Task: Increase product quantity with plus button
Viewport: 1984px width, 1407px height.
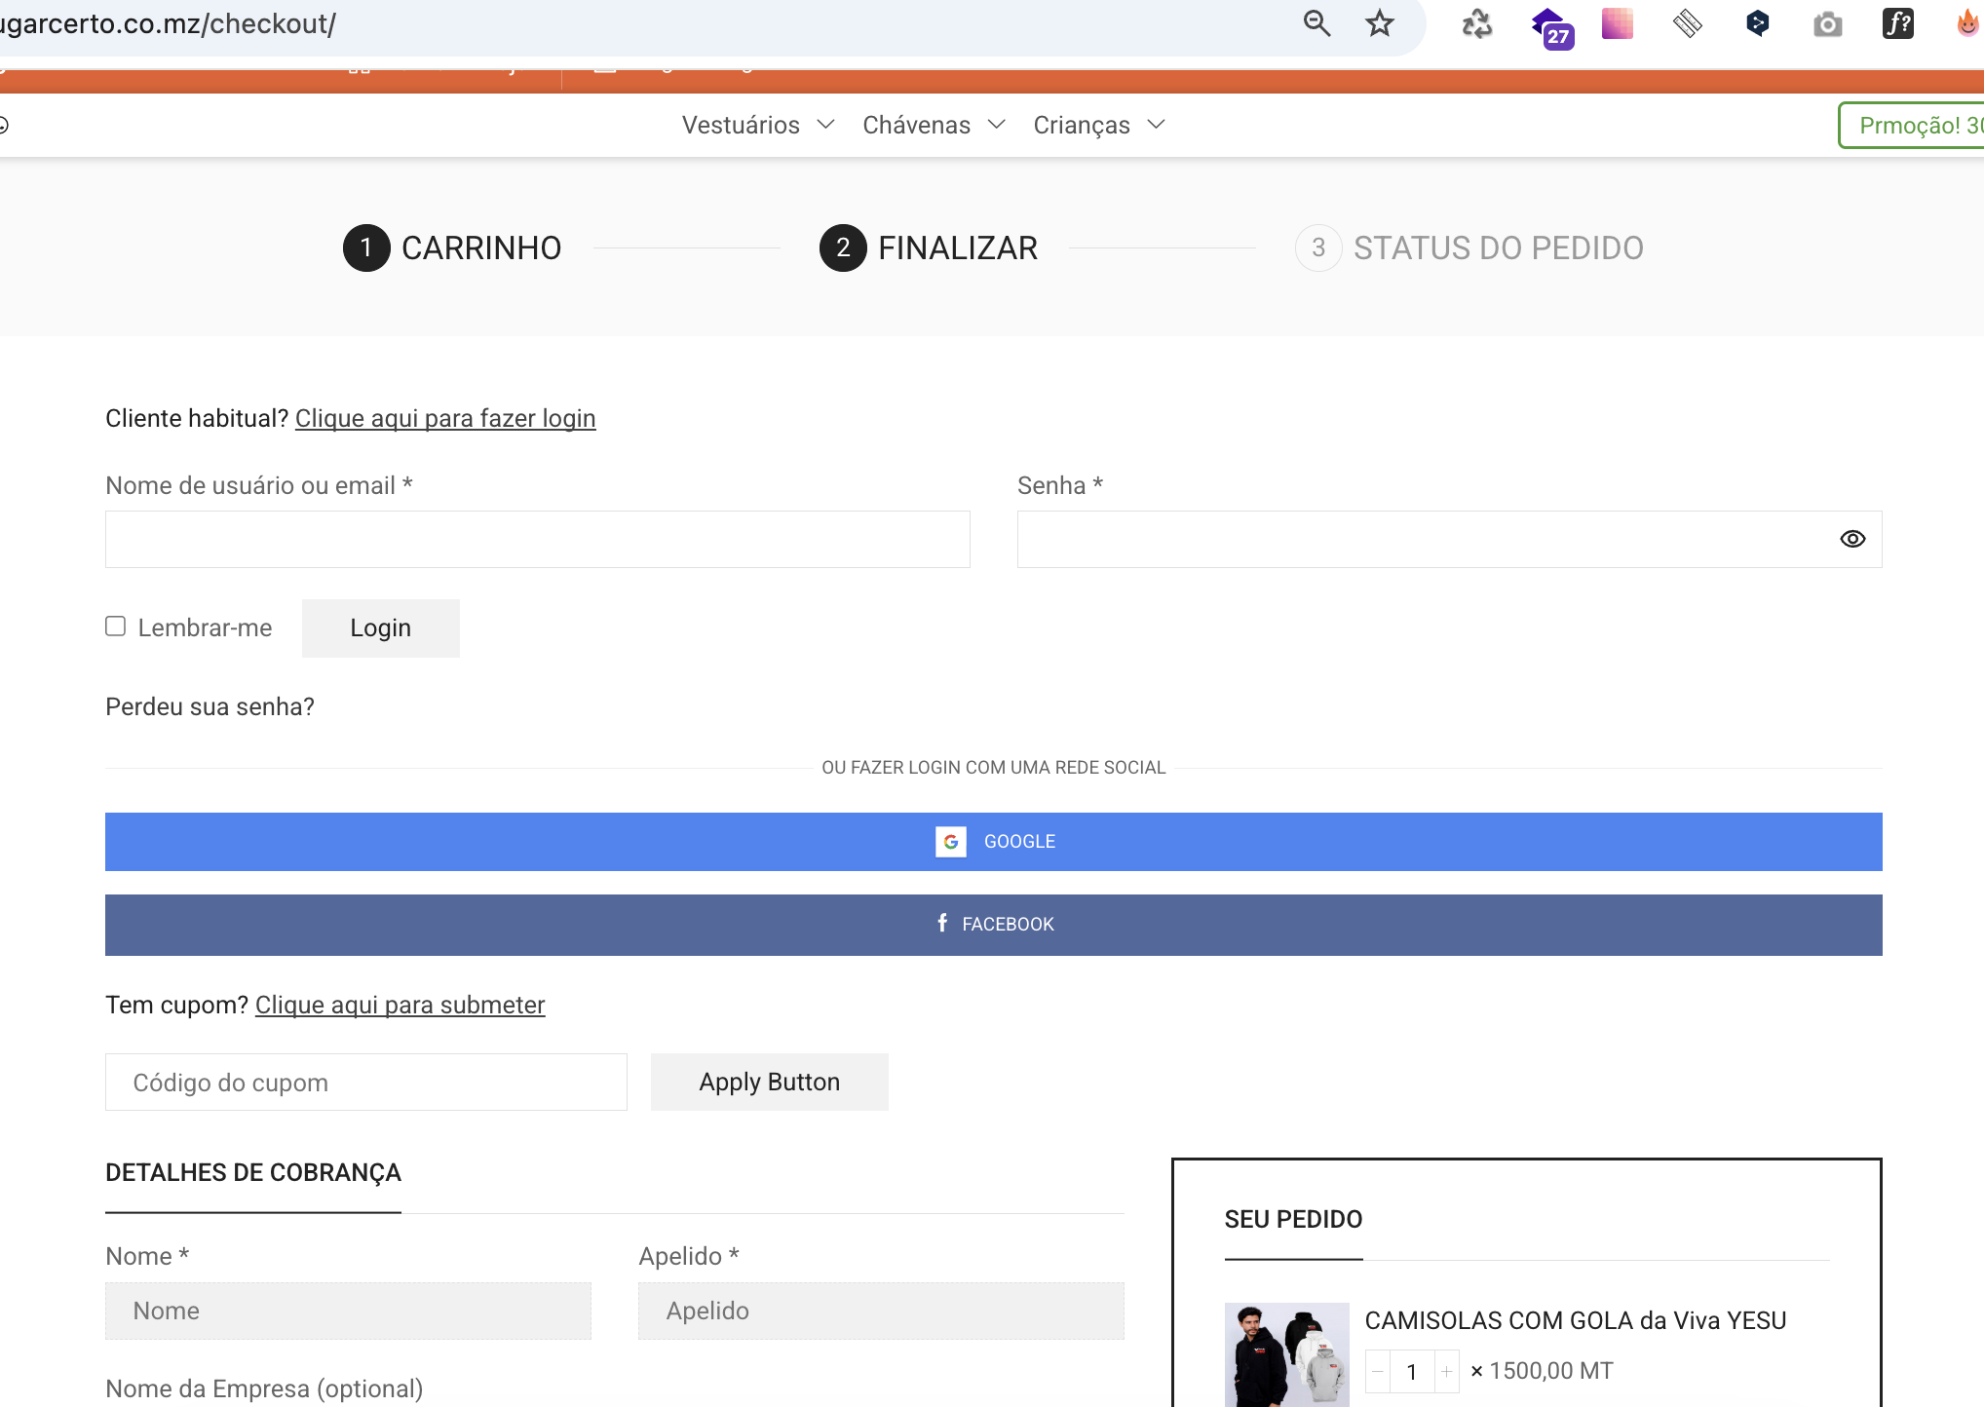Action: (x=1447, y=1371)
